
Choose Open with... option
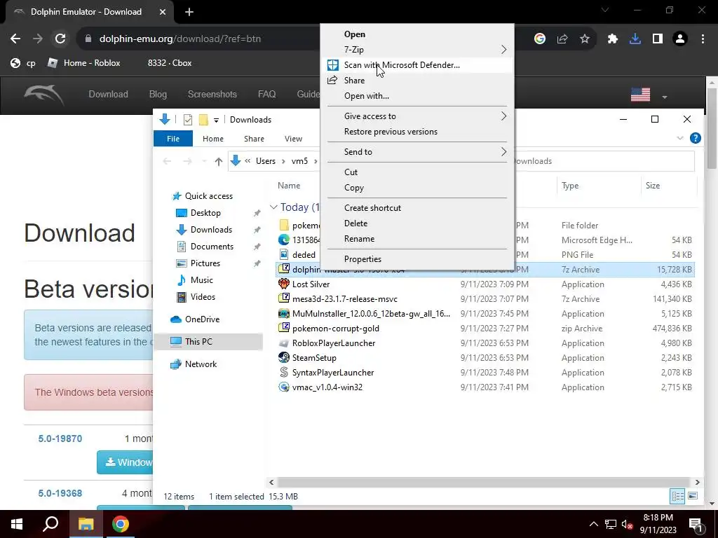(x=417, y=96)
